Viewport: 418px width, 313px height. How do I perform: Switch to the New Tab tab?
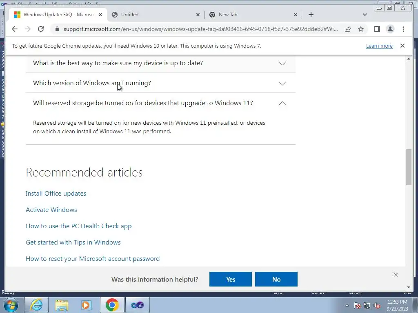coord(253,15)
